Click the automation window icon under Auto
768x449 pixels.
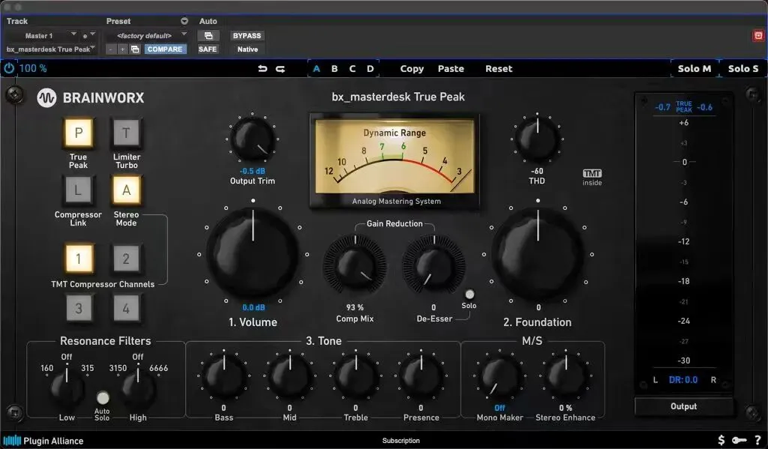(208, 36)
